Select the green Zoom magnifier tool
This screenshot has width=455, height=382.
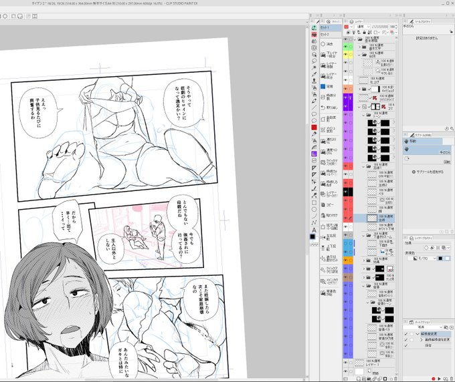pos(314,28)
